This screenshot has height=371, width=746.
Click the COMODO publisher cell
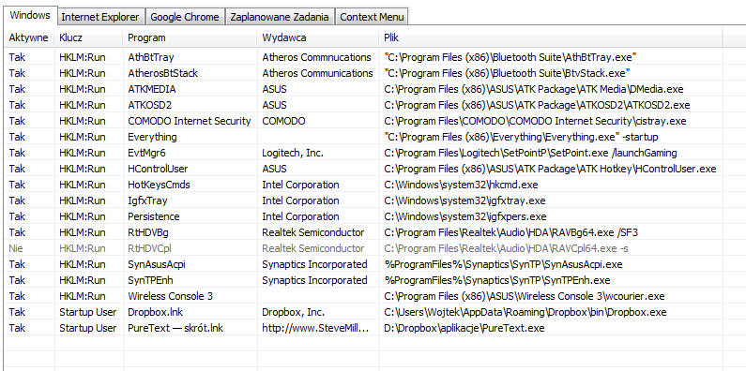click(283, 121)
